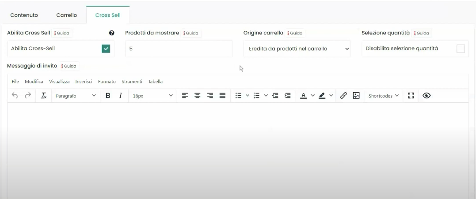Click inside the message editor text area
Viewport: 476px width, 199px height.
238,150
